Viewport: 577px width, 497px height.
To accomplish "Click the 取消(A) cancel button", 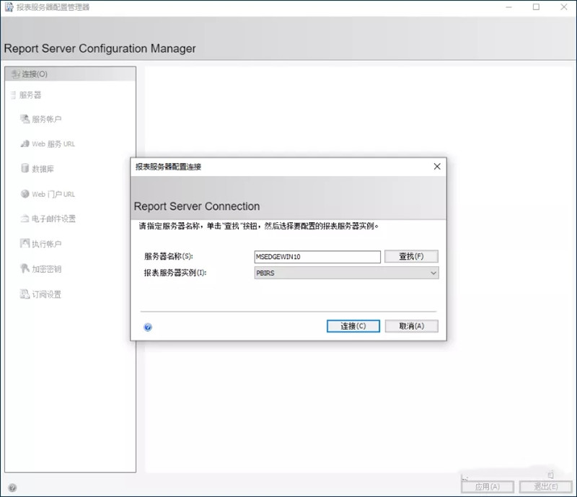I will tap(411, 326).
